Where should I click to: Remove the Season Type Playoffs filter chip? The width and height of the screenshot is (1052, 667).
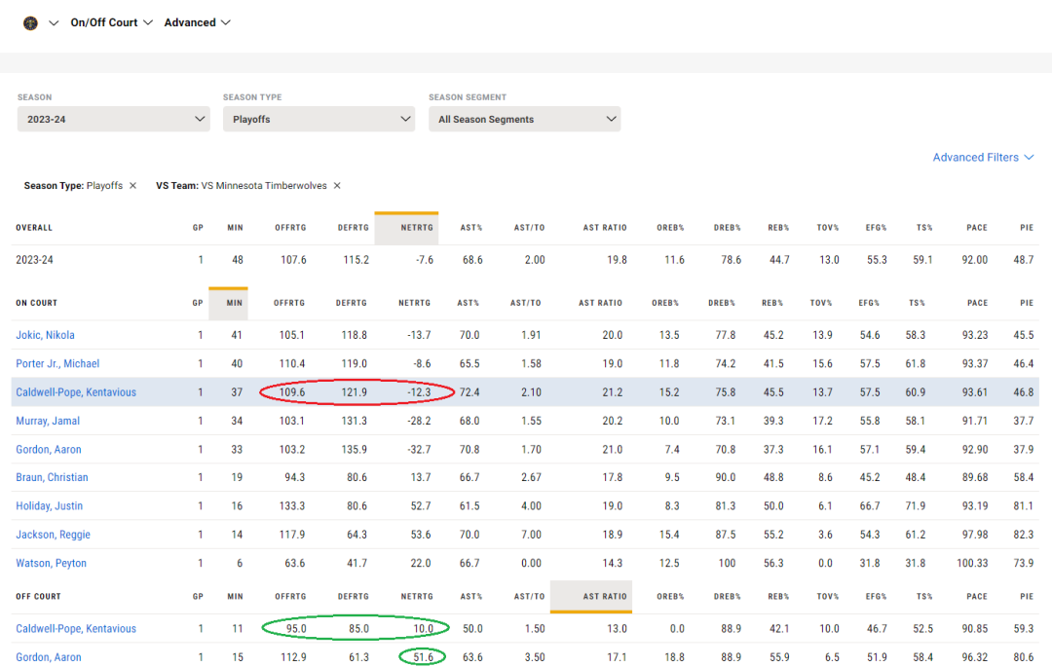[132, 186]
